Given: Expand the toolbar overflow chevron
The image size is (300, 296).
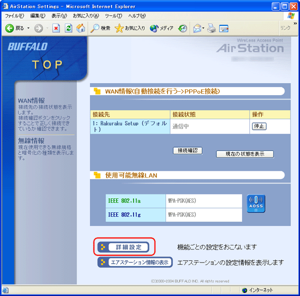Looking at the screenshot, I should [295, 24].
